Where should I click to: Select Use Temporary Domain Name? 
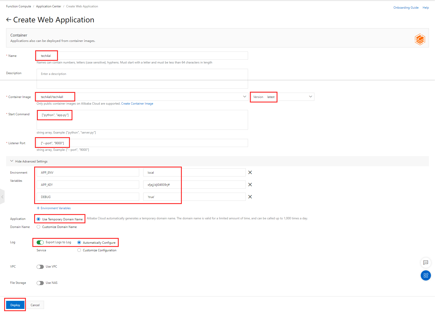tap(38, 219)
